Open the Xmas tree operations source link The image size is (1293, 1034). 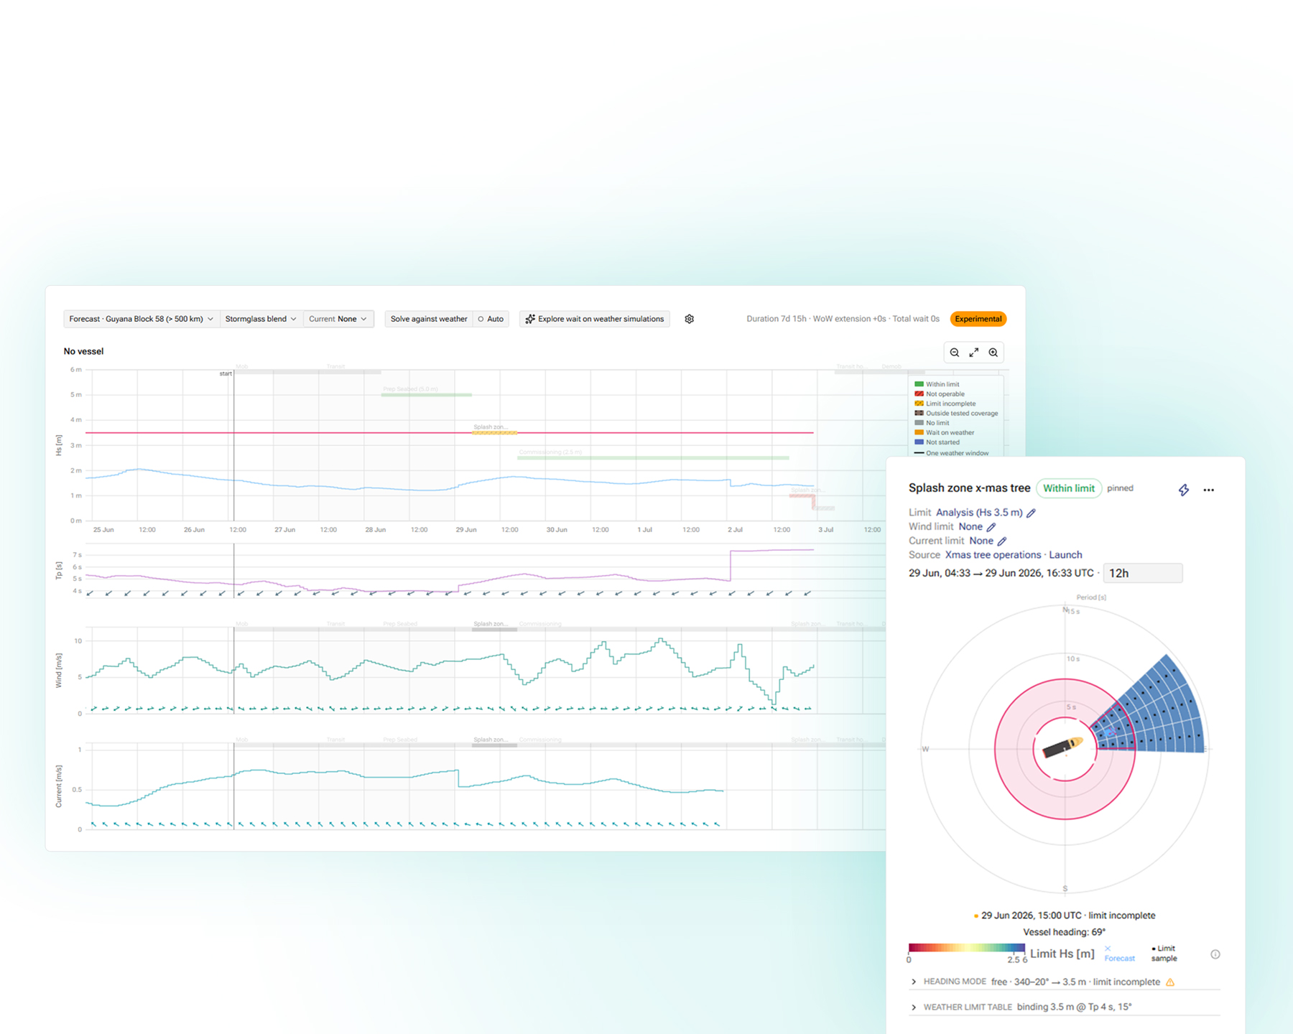[993, 555]
